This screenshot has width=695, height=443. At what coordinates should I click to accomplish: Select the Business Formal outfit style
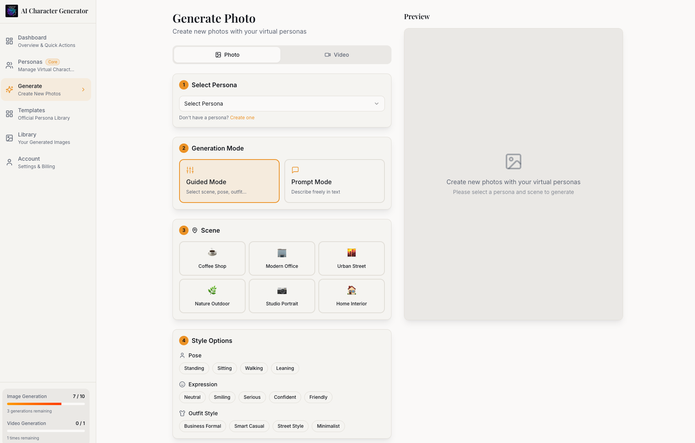coord(202,426)
